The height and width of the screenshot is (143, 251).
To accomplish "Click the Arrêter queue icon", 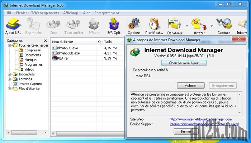I will coord(199,24).
